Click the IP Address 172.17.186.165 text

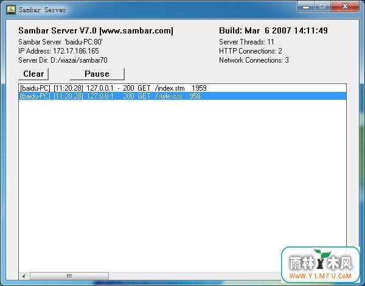(x=58, y=51)
